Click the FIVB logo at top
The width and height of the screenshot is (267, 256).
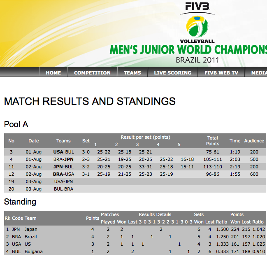pos(197,7)
